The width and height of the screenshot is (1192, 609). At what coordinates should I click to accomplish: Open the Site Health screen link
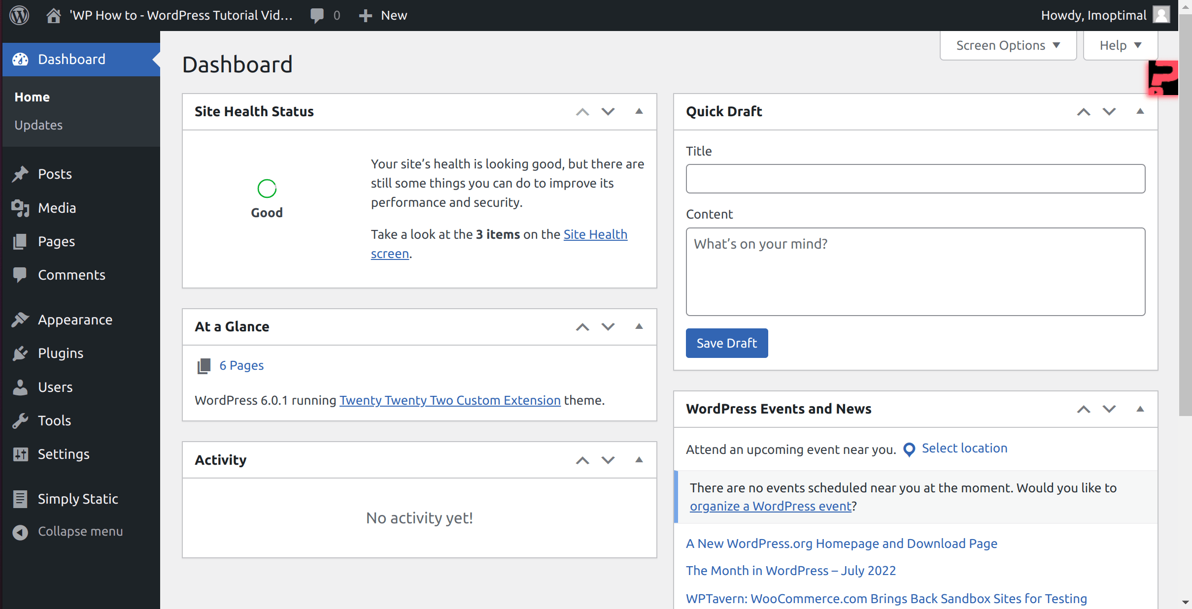tap(595, 234)
